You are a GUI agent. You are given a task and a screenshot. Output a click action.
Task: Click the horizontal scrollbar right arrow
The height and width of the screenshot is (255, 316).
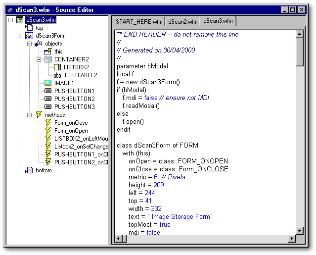click(291, 239)
